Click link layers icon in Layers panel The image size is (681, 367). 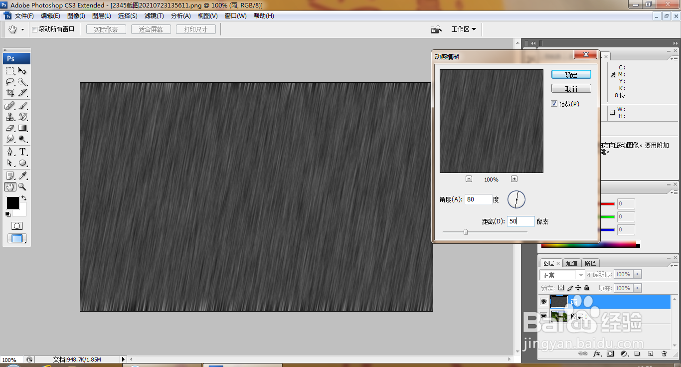point(582,354)
